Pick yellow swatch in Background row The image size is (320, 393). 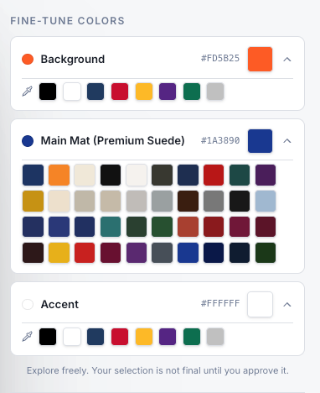point(144,92)
